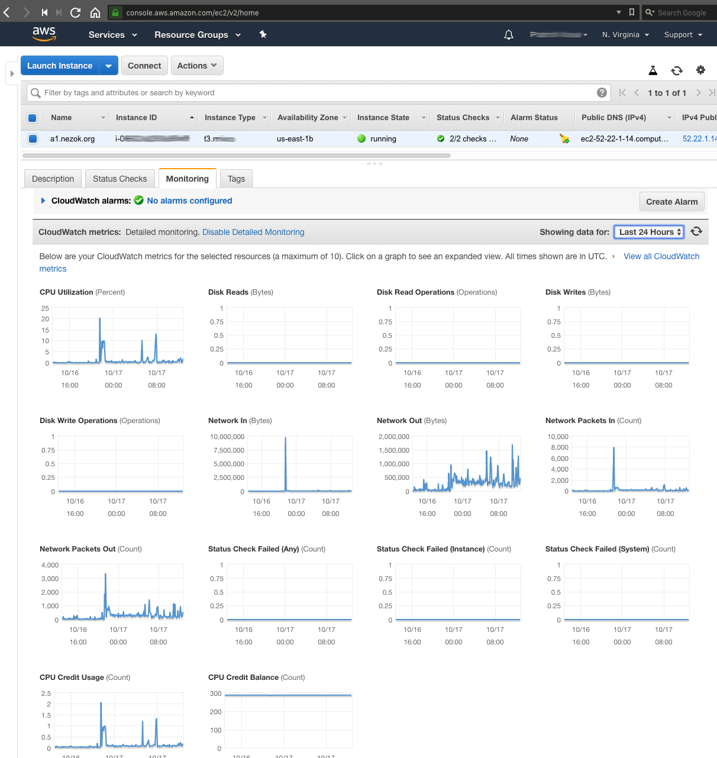Viewport: 717px width, 758px height.
Task: Sort by Instance State column header
Action: [390, 117]
